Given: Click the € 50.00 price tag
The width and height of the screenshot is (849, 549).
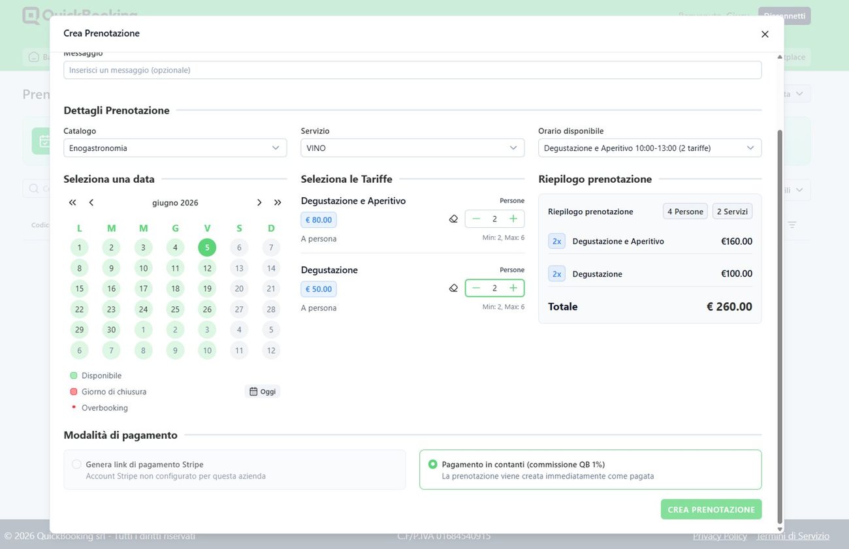Looking at the screenshot, I should tap(319, 289).
